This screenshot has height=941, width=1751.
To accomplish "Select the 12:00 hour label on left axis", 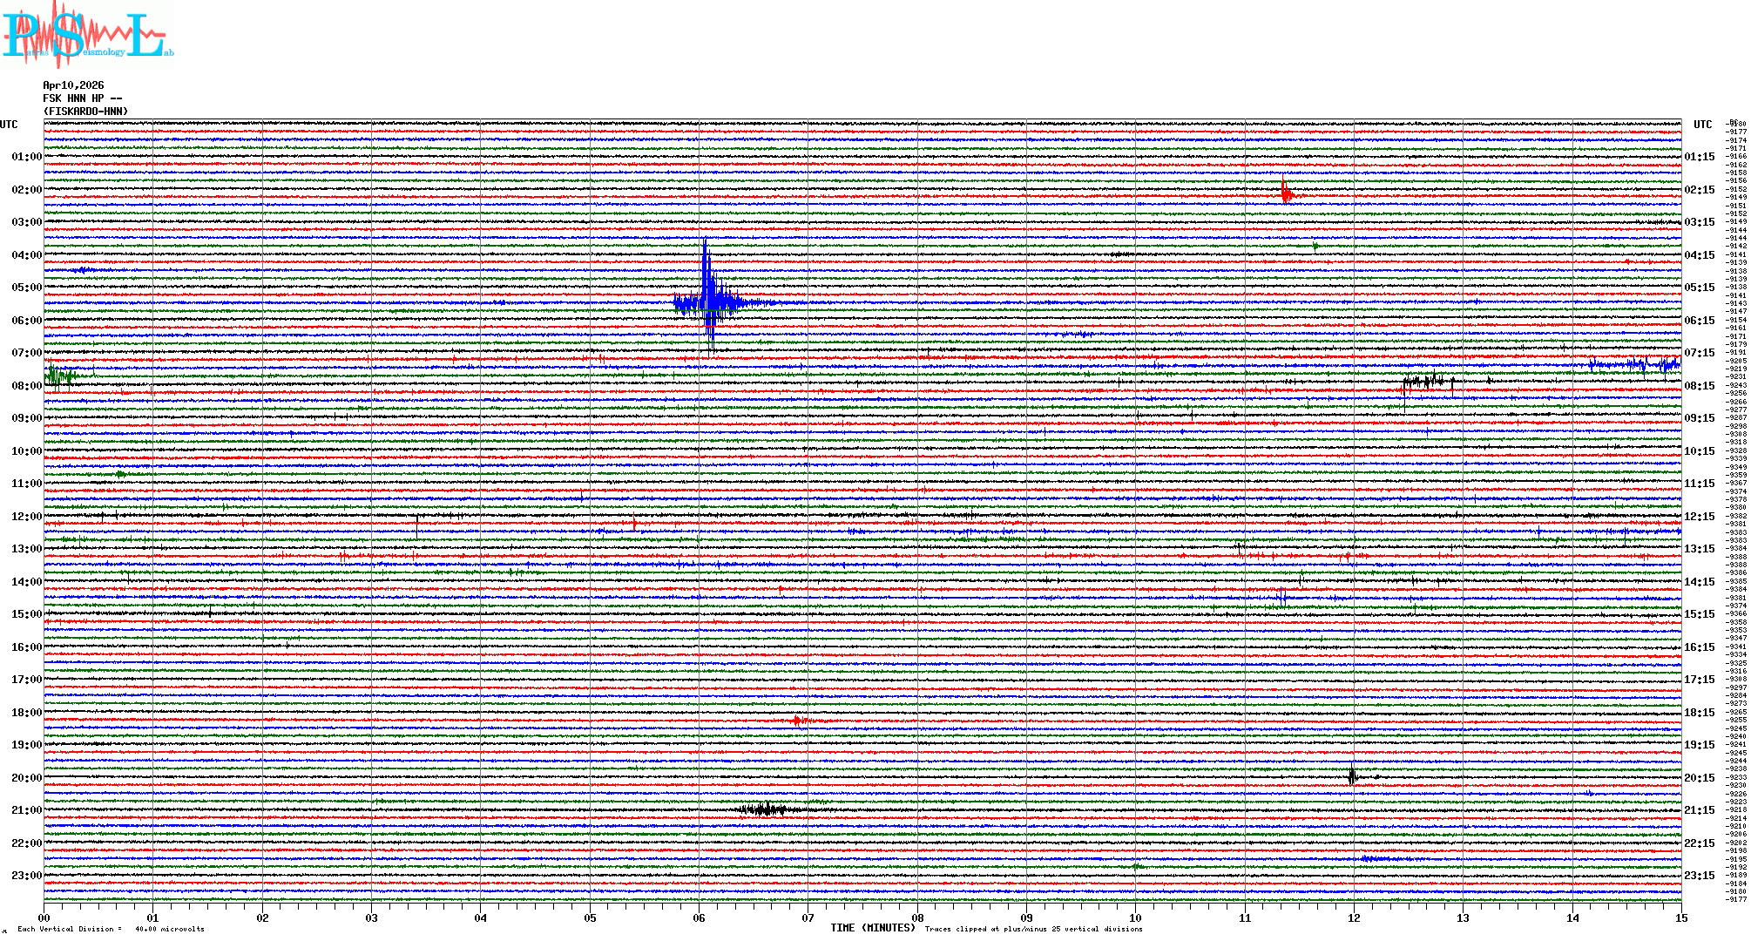I will pos(26,517).
